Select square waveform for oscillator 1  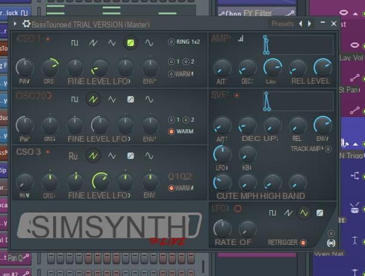tap(74, 43)
